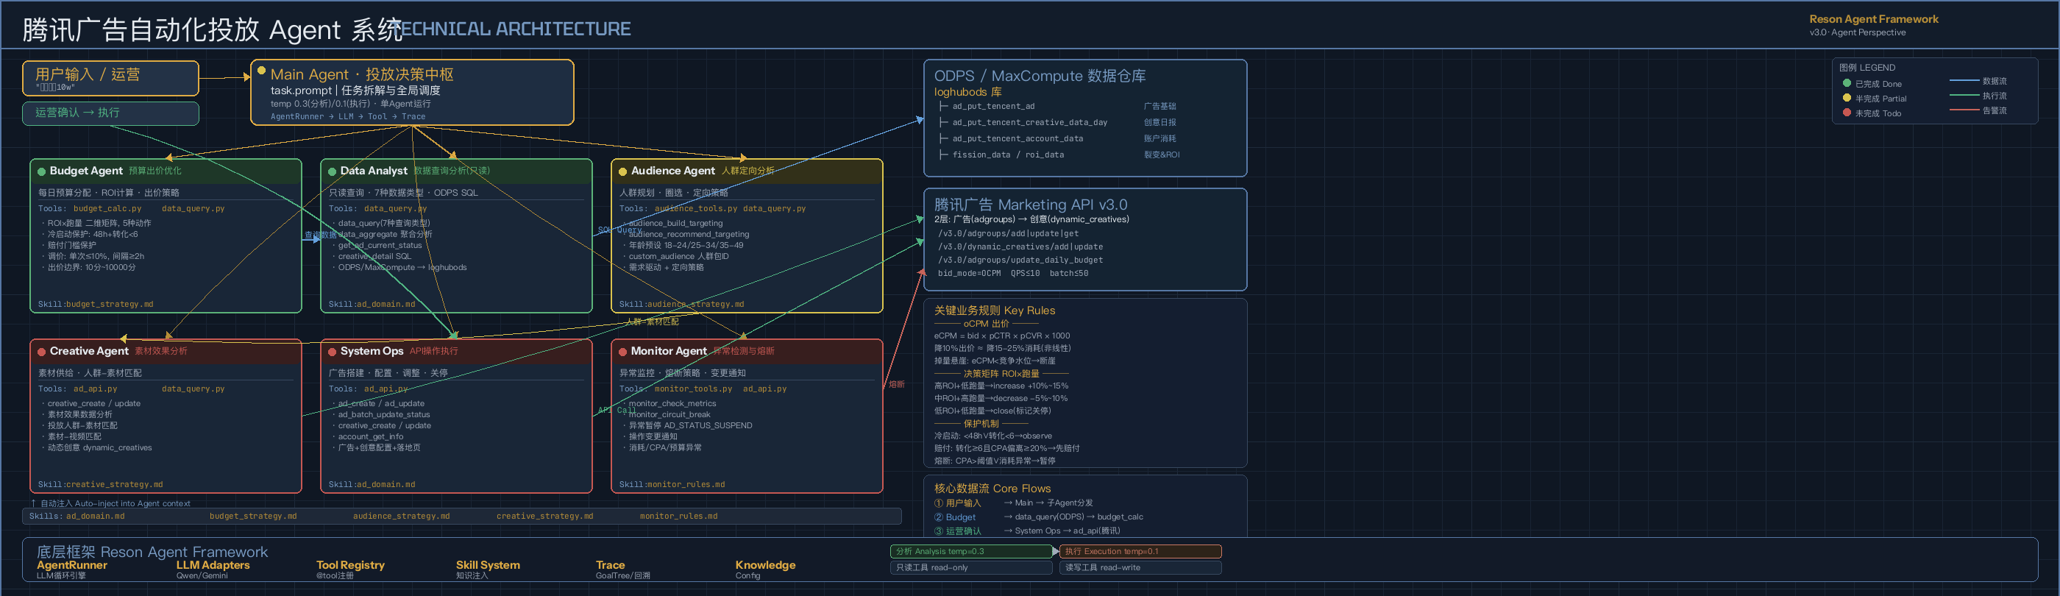Screen dimensions: 2060x596
Task: Click AgentRunner in the bottom framework bar
Action: tap(72, 565)
